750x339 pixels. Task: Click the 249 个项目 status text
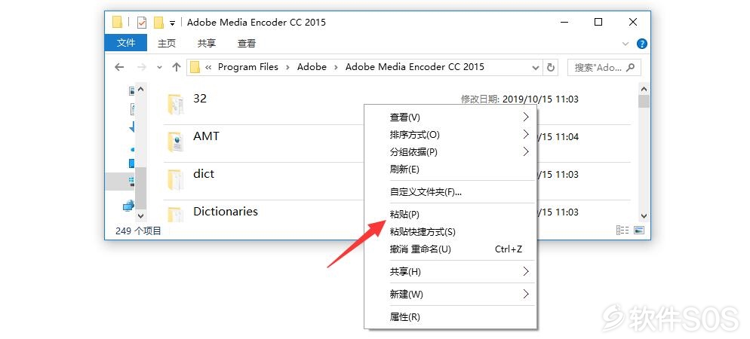click(x=139, y=231)
